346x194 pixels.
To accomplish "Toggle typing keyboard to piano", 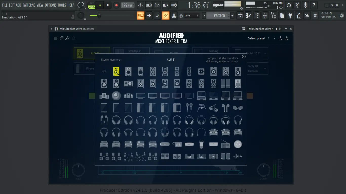I will (141, 16).
